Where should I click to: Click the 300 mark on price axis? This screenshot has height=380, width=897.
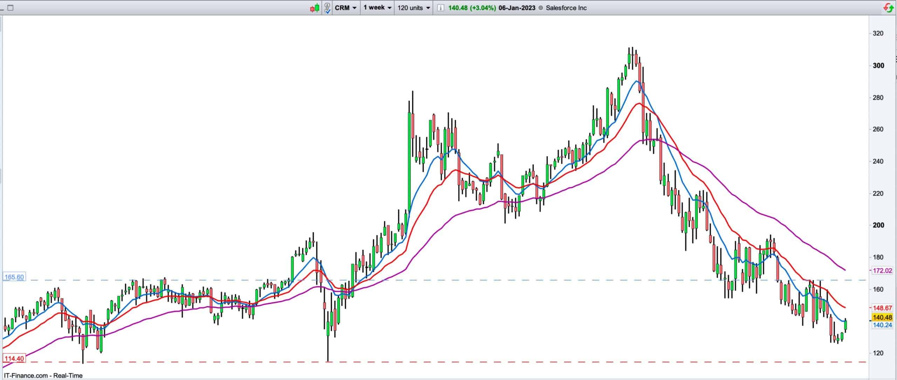(878, 65)
